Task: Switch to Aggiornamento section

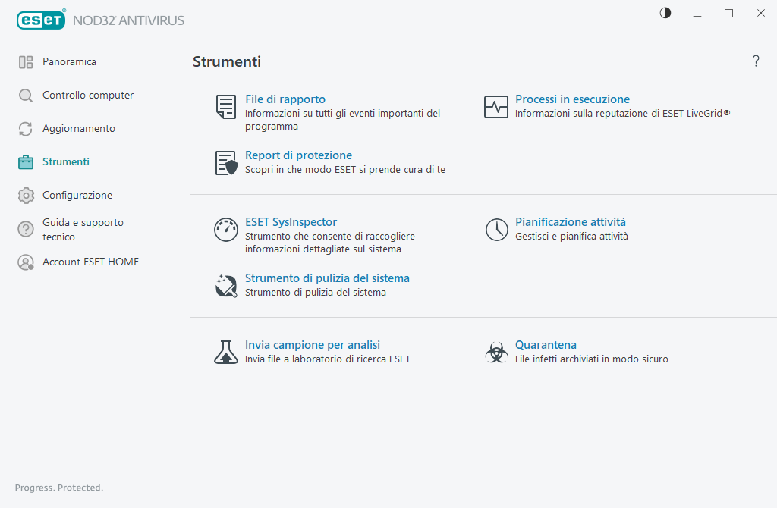Action: 78,128
